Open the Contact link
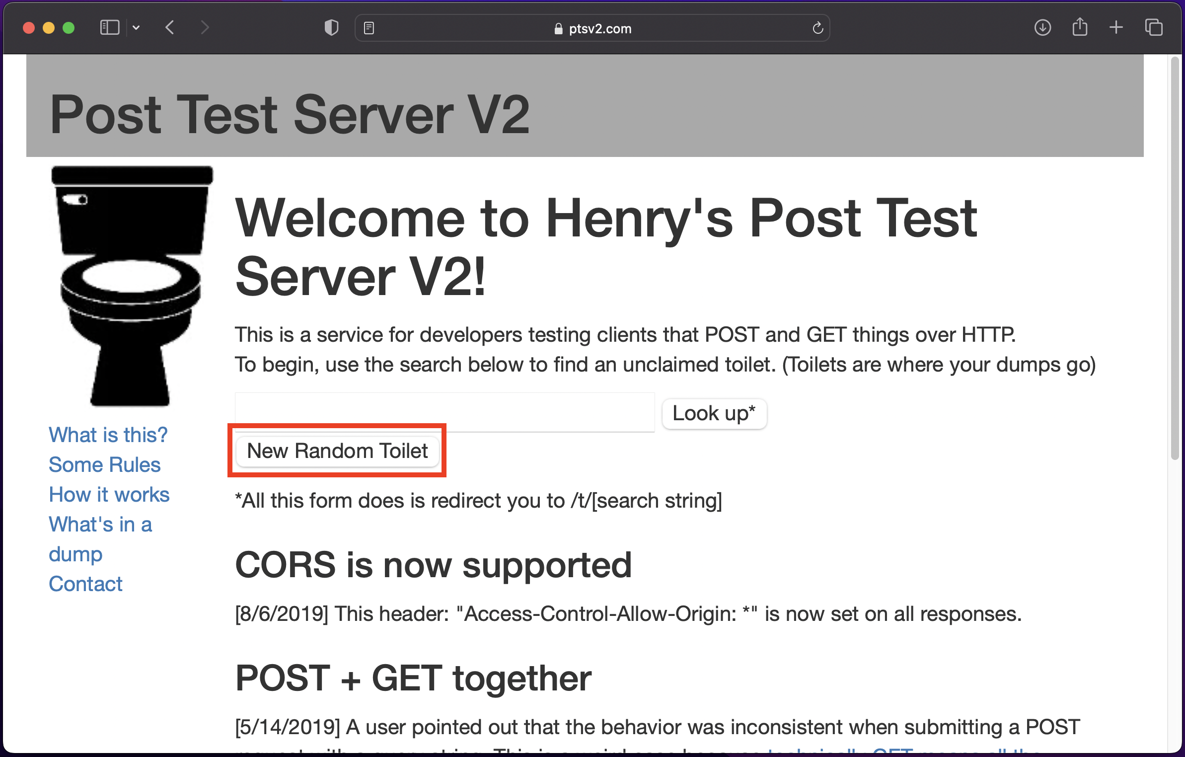The image size is (1185, 757). click(x=85, y=584)
